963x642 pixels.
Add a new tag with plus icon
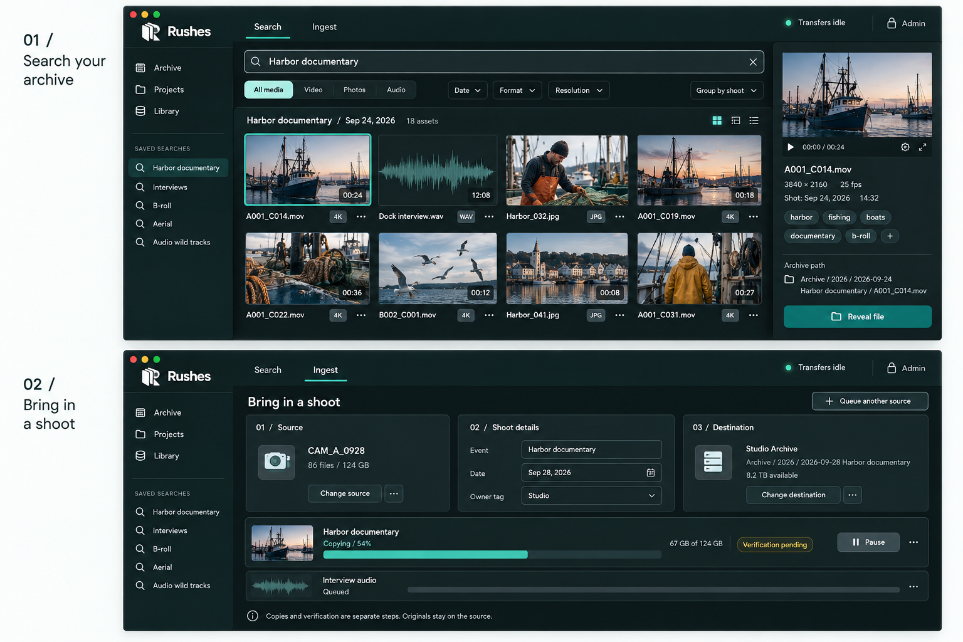[890, 236]
